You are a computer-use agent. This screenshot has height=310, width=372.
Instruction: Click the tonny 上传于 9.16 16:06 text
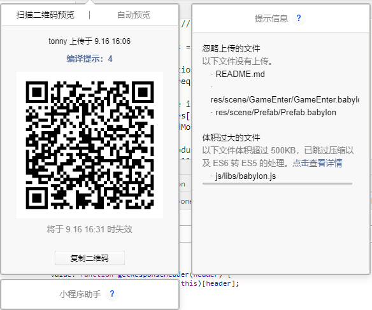(89, 41)
